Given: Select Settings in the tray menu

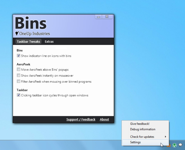Looking at the screenshot, I should click(x=145, y=142).
